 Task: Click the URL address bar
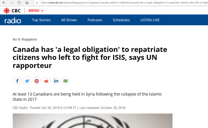(124, 2)
